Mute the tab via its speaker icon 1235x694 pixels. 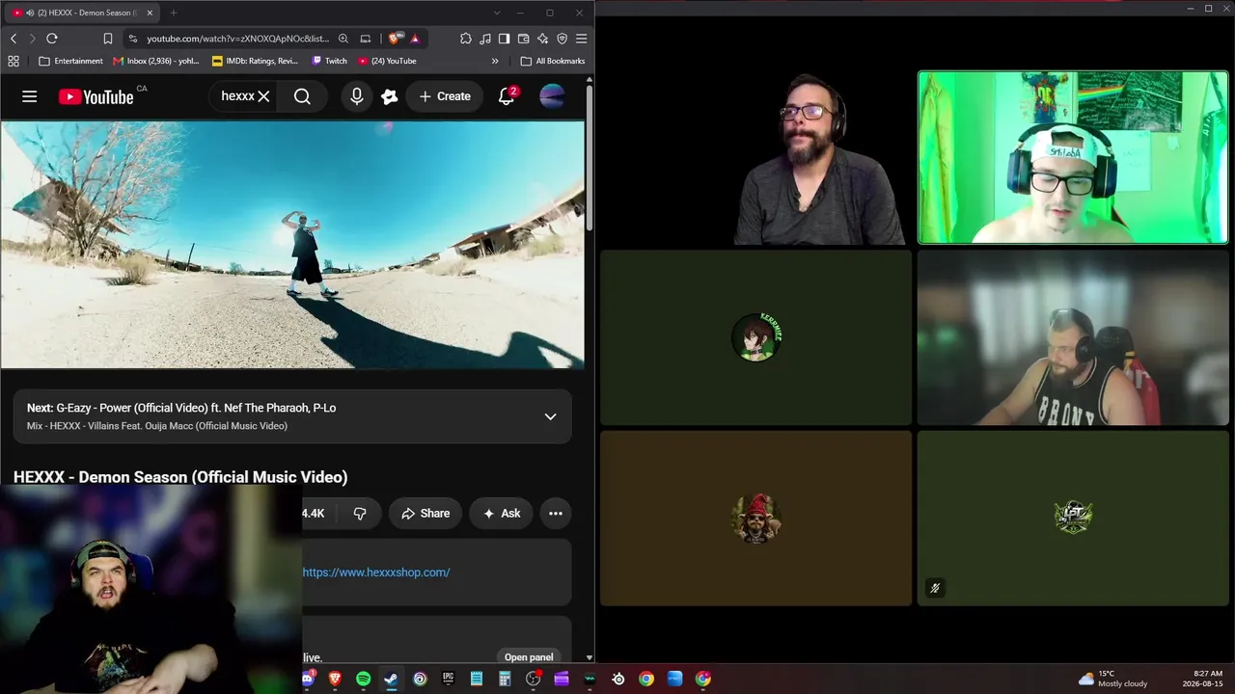click(30, 13)
